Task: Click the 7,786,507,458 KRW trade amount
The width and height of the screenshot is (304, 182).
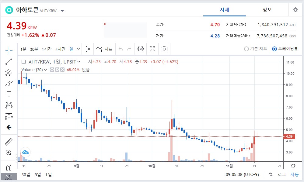Action: 277,36
